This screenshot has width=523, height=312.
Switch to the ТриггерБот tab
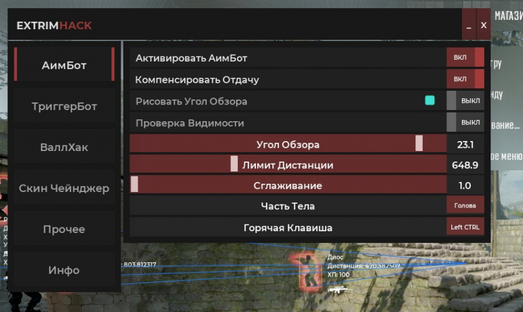(x=64, y=106)
